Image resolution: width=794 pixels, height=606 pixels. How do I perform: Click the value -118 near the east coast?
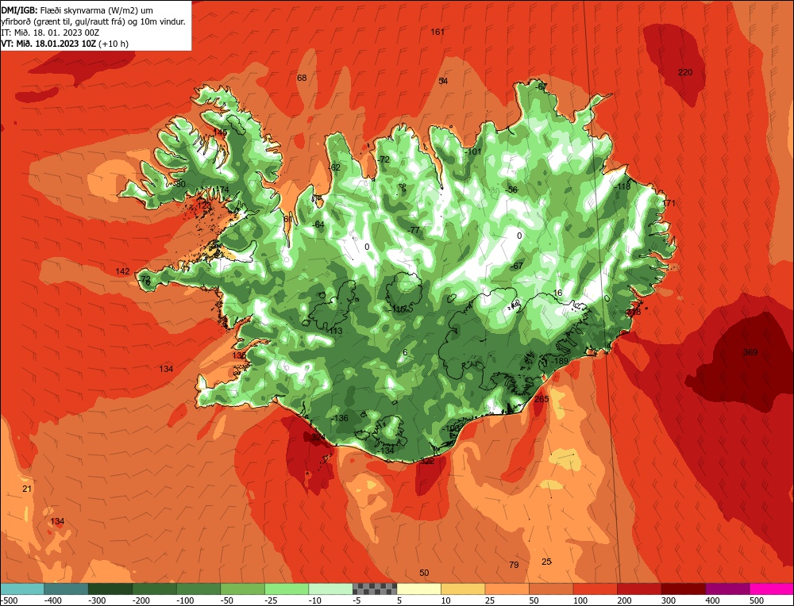click(x=622, y=186)
